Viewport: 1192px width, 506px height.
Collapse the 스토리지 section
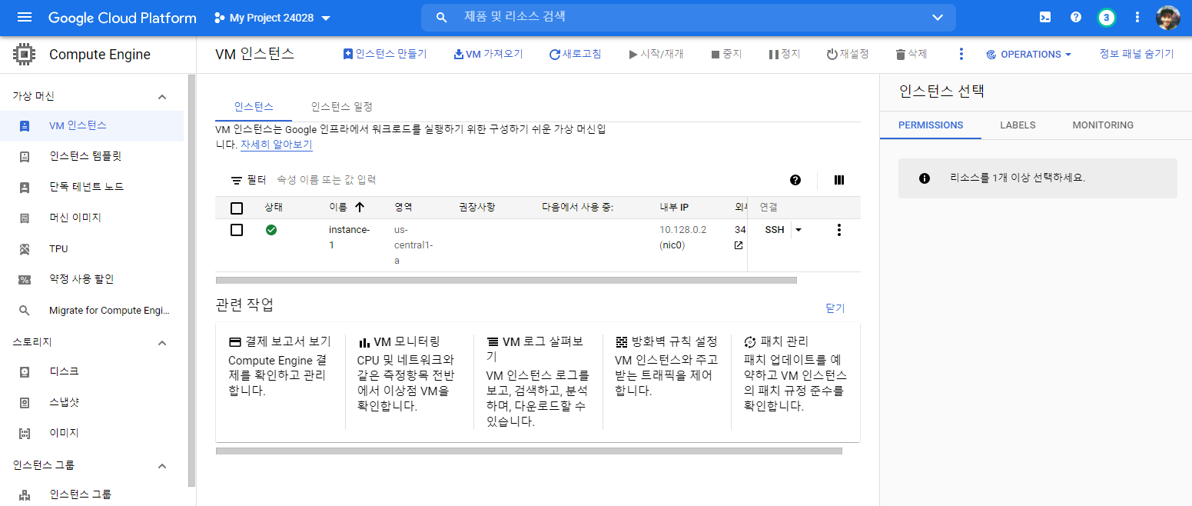[x=162, y=342]
